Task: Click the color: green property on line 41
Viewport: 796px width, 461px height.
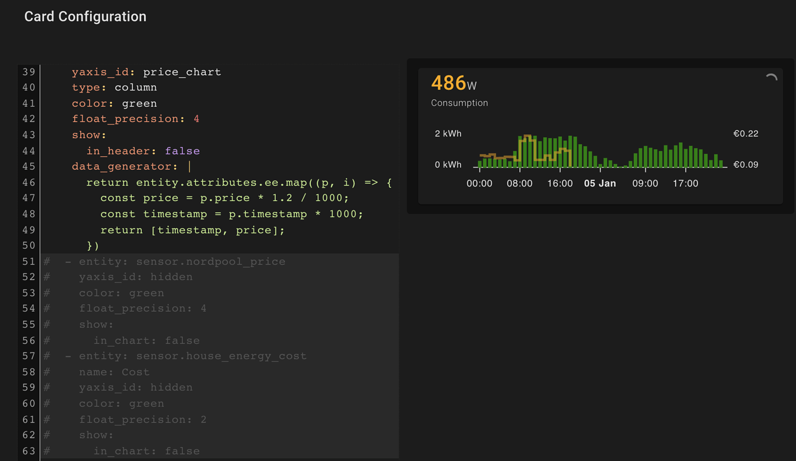Action: pyautogui.click(x=114, y=103)
